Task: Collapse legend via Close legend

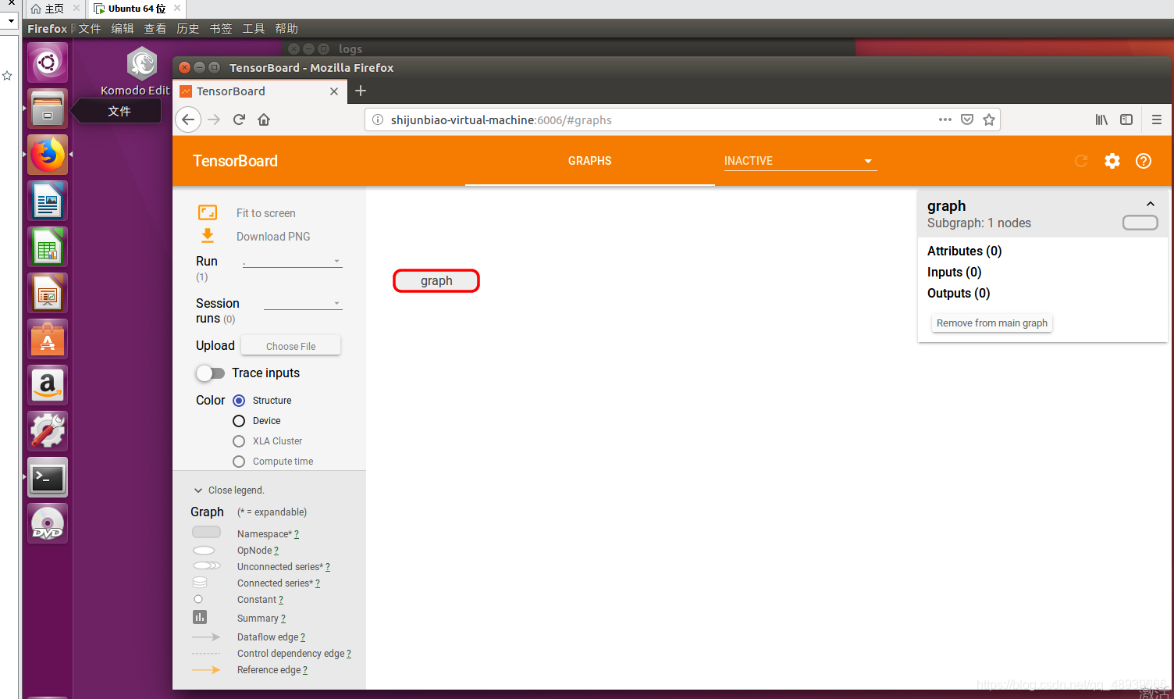Action: [x=229, y=490]
